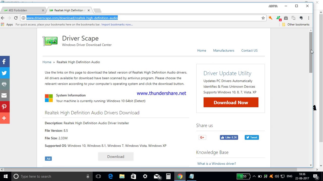Screen dimensions: 323x181
Task: Open the green Avast extension with red badge
Action: 278,18
